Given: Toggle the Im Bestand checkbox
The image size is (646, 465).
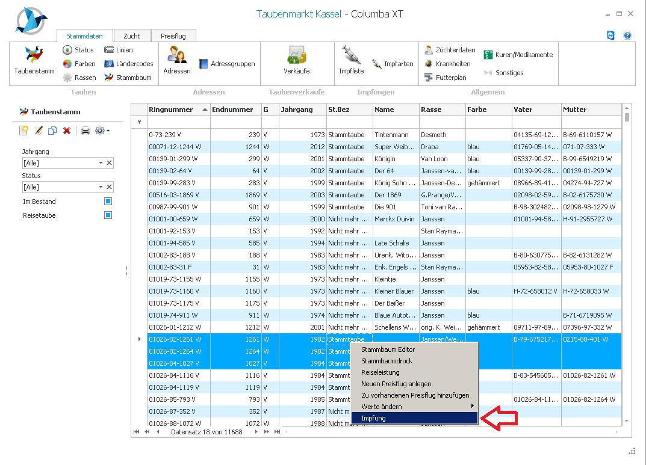Looking at the screenshot, I should tap(108, 202).
